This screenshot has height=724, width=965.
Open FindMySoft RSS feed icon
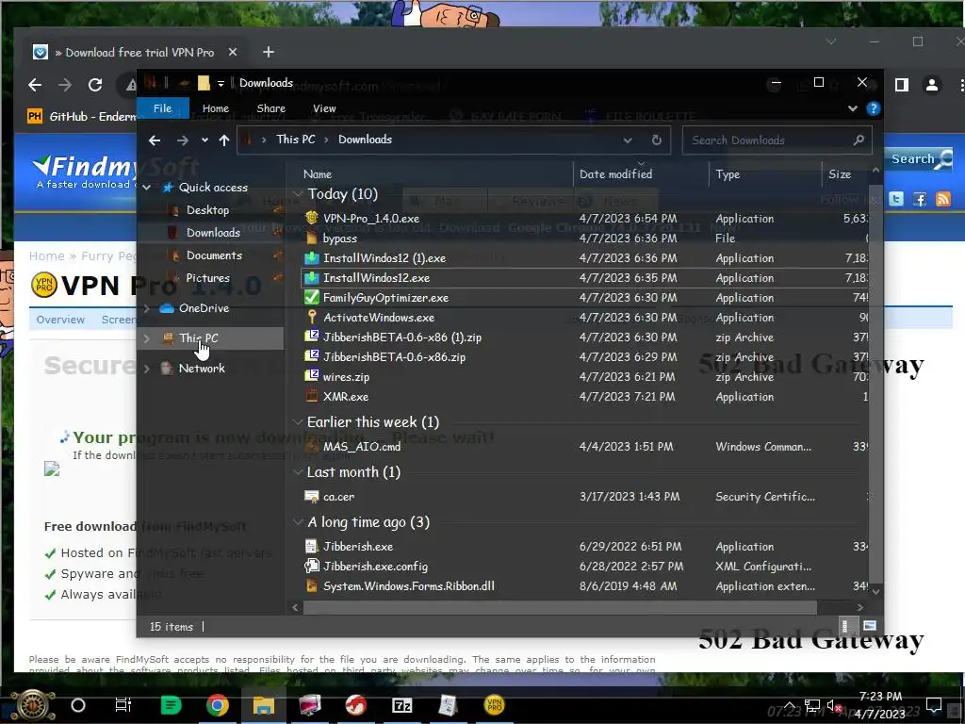pyautogui.click(x=942, y=199)
